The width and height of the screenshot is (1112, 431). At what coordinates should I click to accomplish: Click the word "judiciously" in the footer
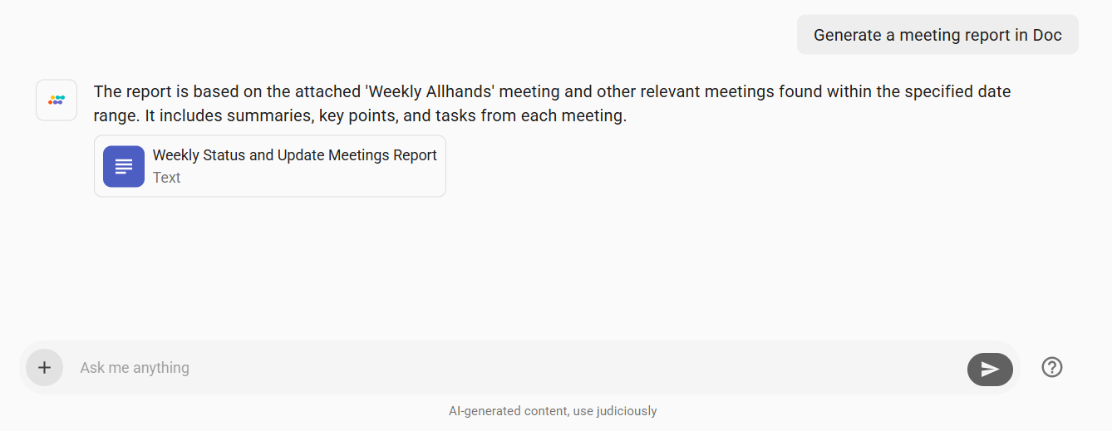point(627,411)
